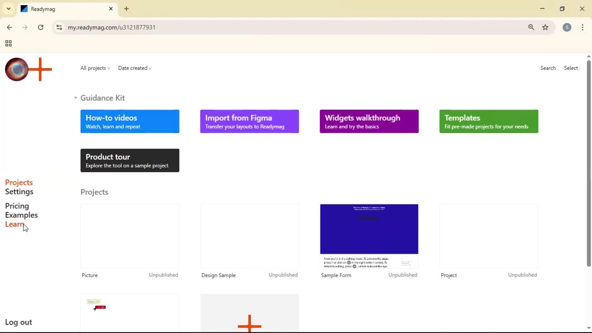Open the Date created dropdown

pyautogui.click(x=135, y=68)
